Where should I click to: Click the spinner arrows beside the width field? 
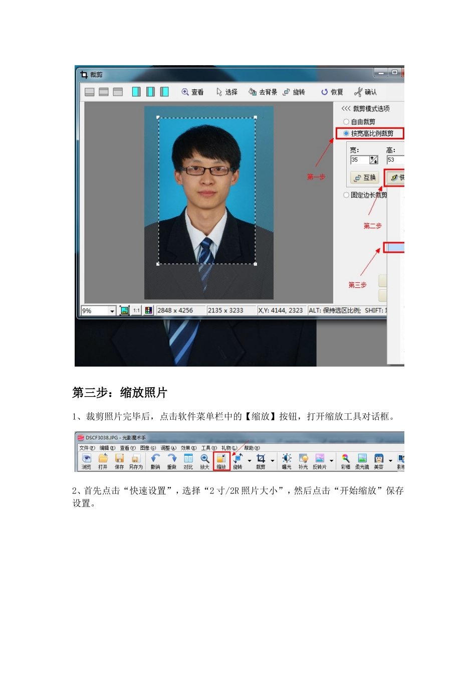[x=374, y=160]
